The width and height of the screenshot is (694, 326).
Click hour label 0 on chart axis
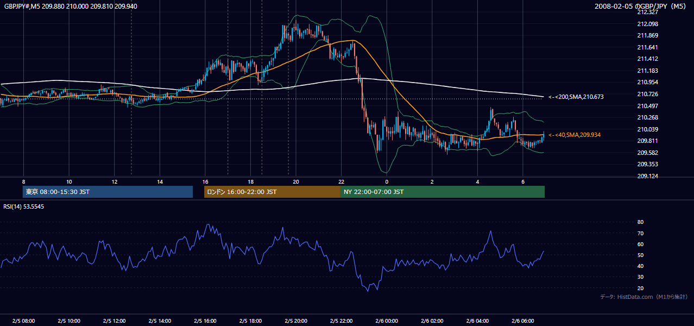point(386,181)
